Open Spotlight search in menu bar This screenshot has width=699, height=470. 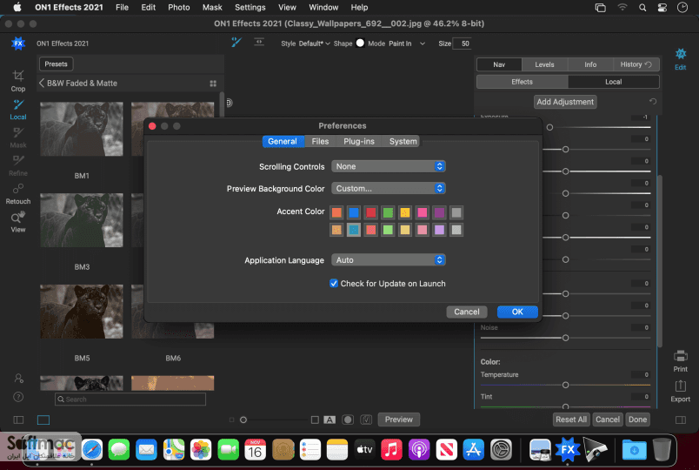click(x=642, y=7)
